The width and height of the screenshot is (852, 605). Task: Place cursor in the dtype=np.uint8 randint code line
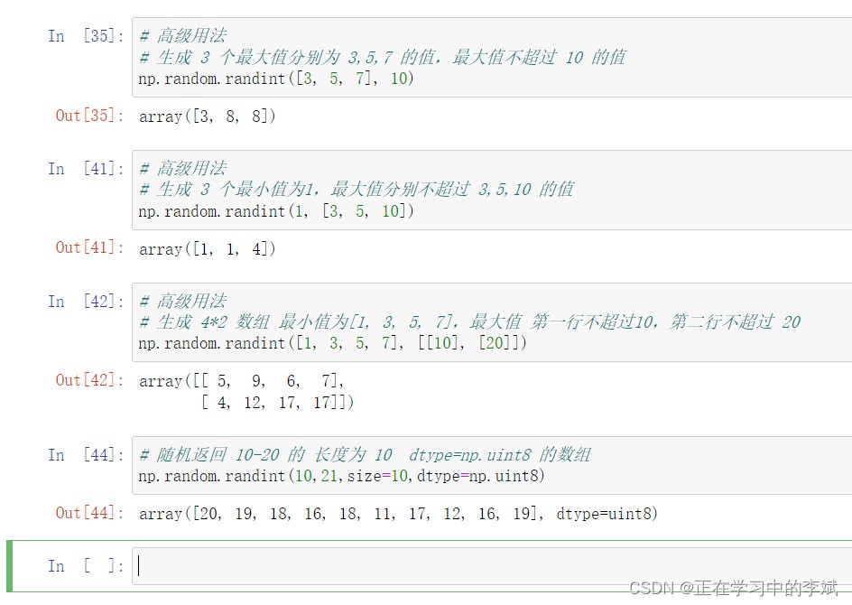[342, 476]
